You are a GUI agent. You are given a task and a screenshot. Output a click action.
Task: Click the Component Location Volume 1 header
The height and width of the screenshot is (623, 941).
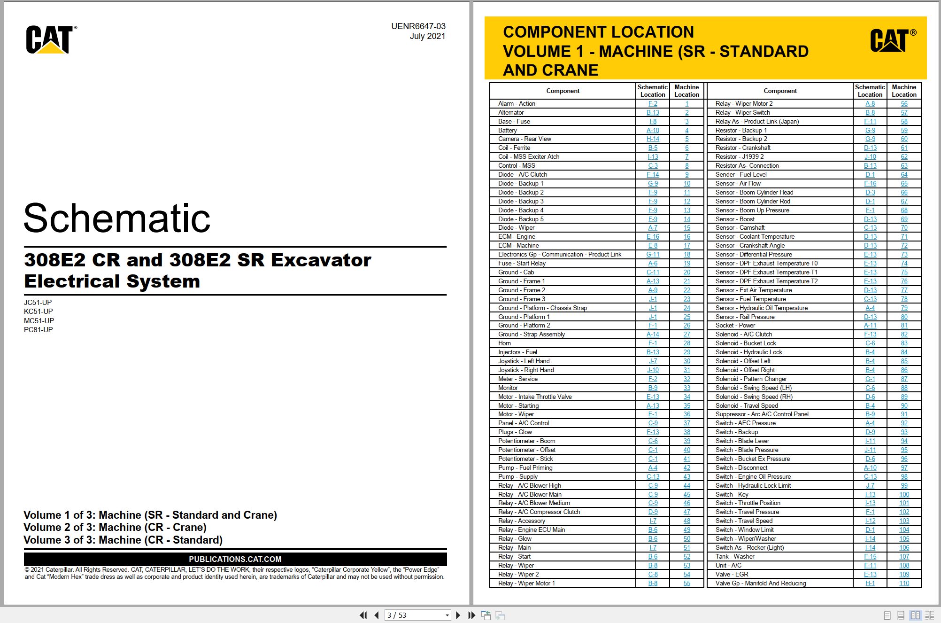pyautogui.click(x=656, y=51)
